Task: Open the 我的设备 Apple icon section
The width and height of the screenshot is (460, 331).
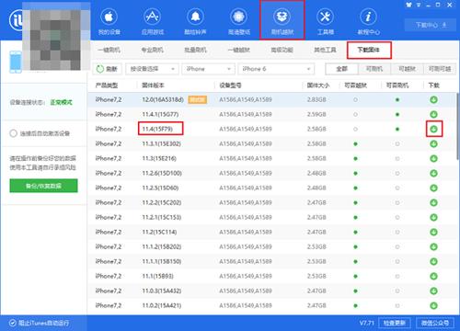Action: click(109, 21)
